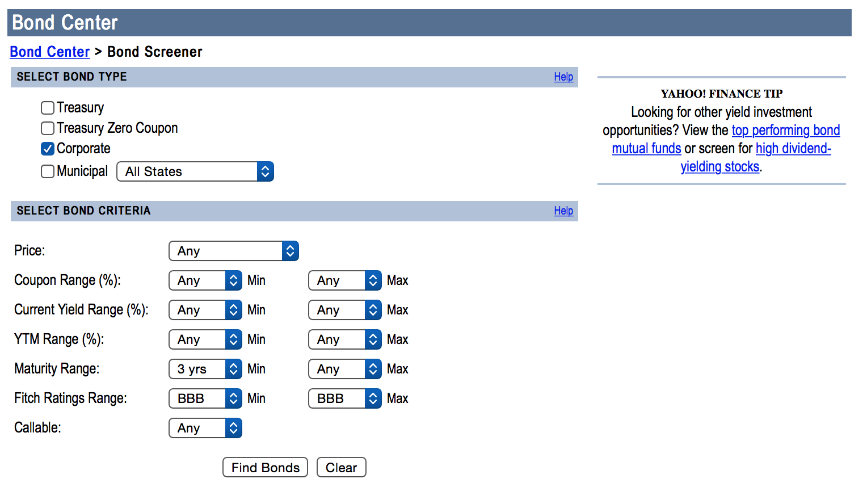Screen dimensions: 867x504
Task: Open Help link for Select Bond Criteria
Action: tap(563, 211)
